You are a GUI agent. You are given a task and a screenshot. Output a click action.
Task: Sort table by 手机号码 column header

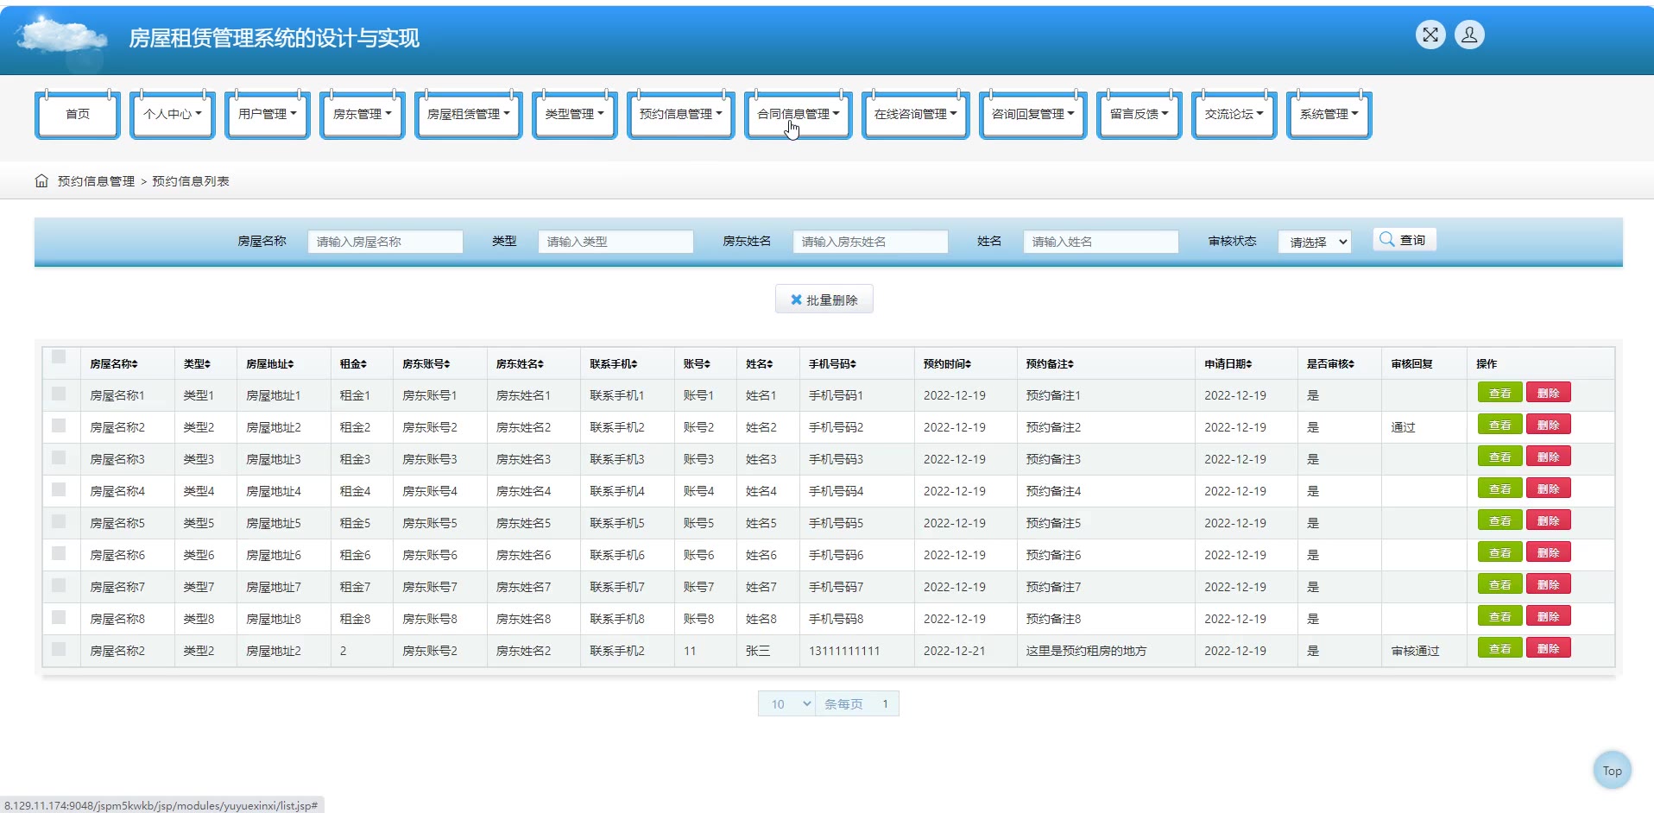[832, 364]
